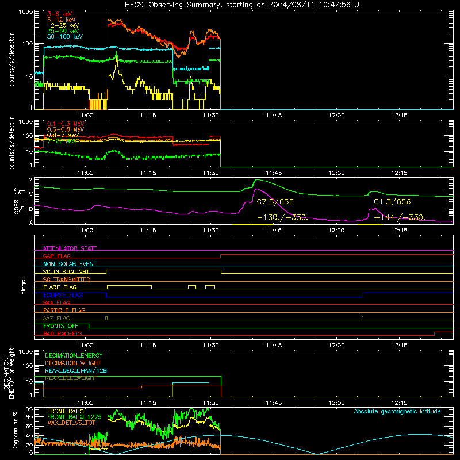Select the SAA_FLAG label
The height and width of the screenshot is (460, 460).
pyautogui.click(x=56, y=302)
